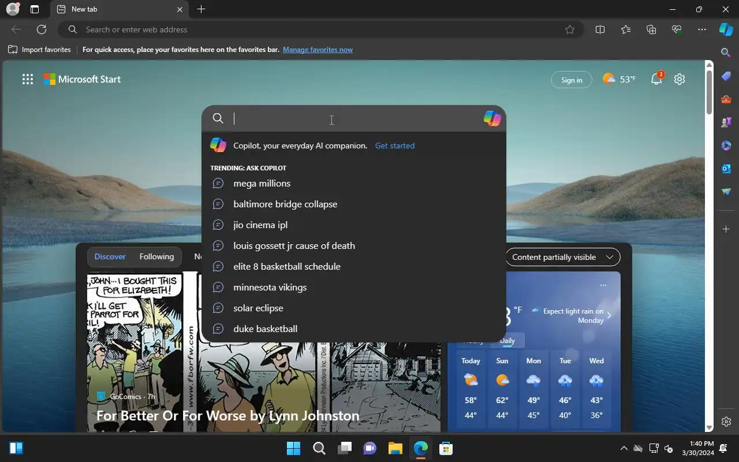Add this page to favorites star
The image size is (739, 462).
pos(570,29)
